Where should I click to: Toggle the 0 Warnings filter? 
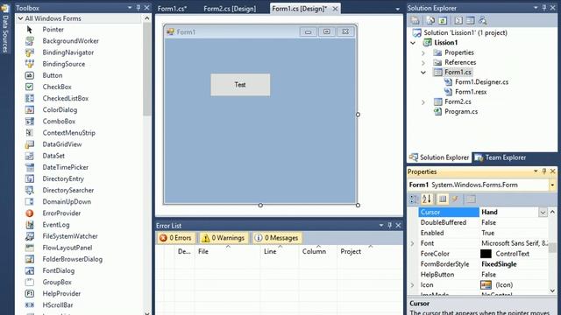point(224,238)
